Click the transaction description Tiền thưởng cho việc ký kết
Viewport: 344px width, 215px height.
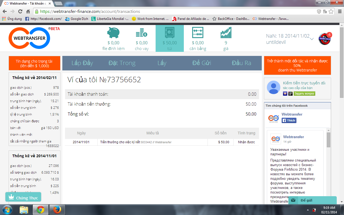tap(120, 142)
